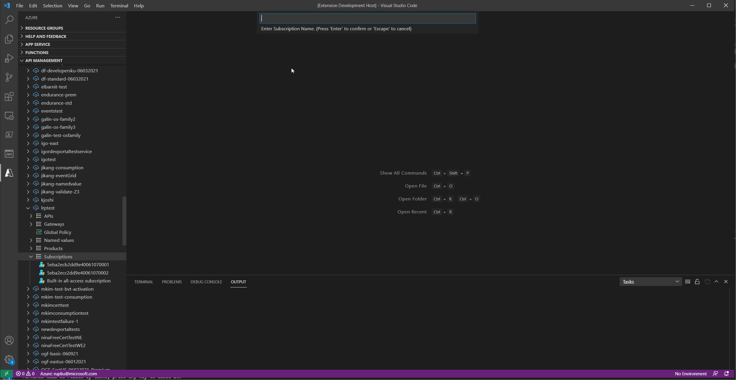Open Source Control view
Screen dimensions: 736x380
point(9,77)
